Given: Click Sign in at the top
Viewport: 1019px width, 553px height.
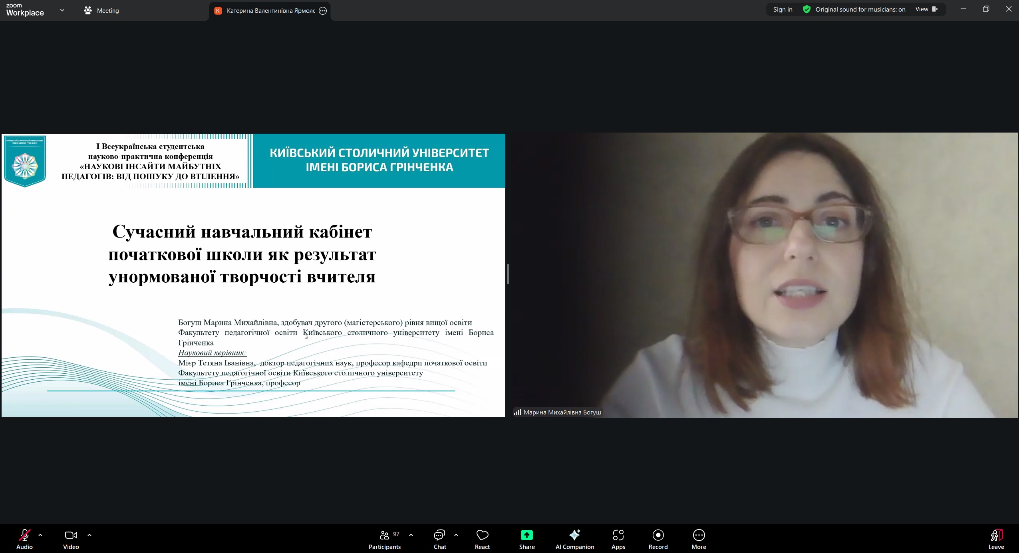Looking at the screenshot, I should pos(783,9).
